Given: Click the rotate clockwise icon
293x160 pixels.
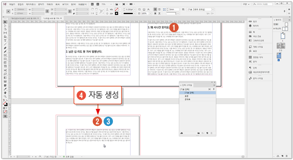Looking at the screenshot, I should pyautogui.click(x=92, y=9).
